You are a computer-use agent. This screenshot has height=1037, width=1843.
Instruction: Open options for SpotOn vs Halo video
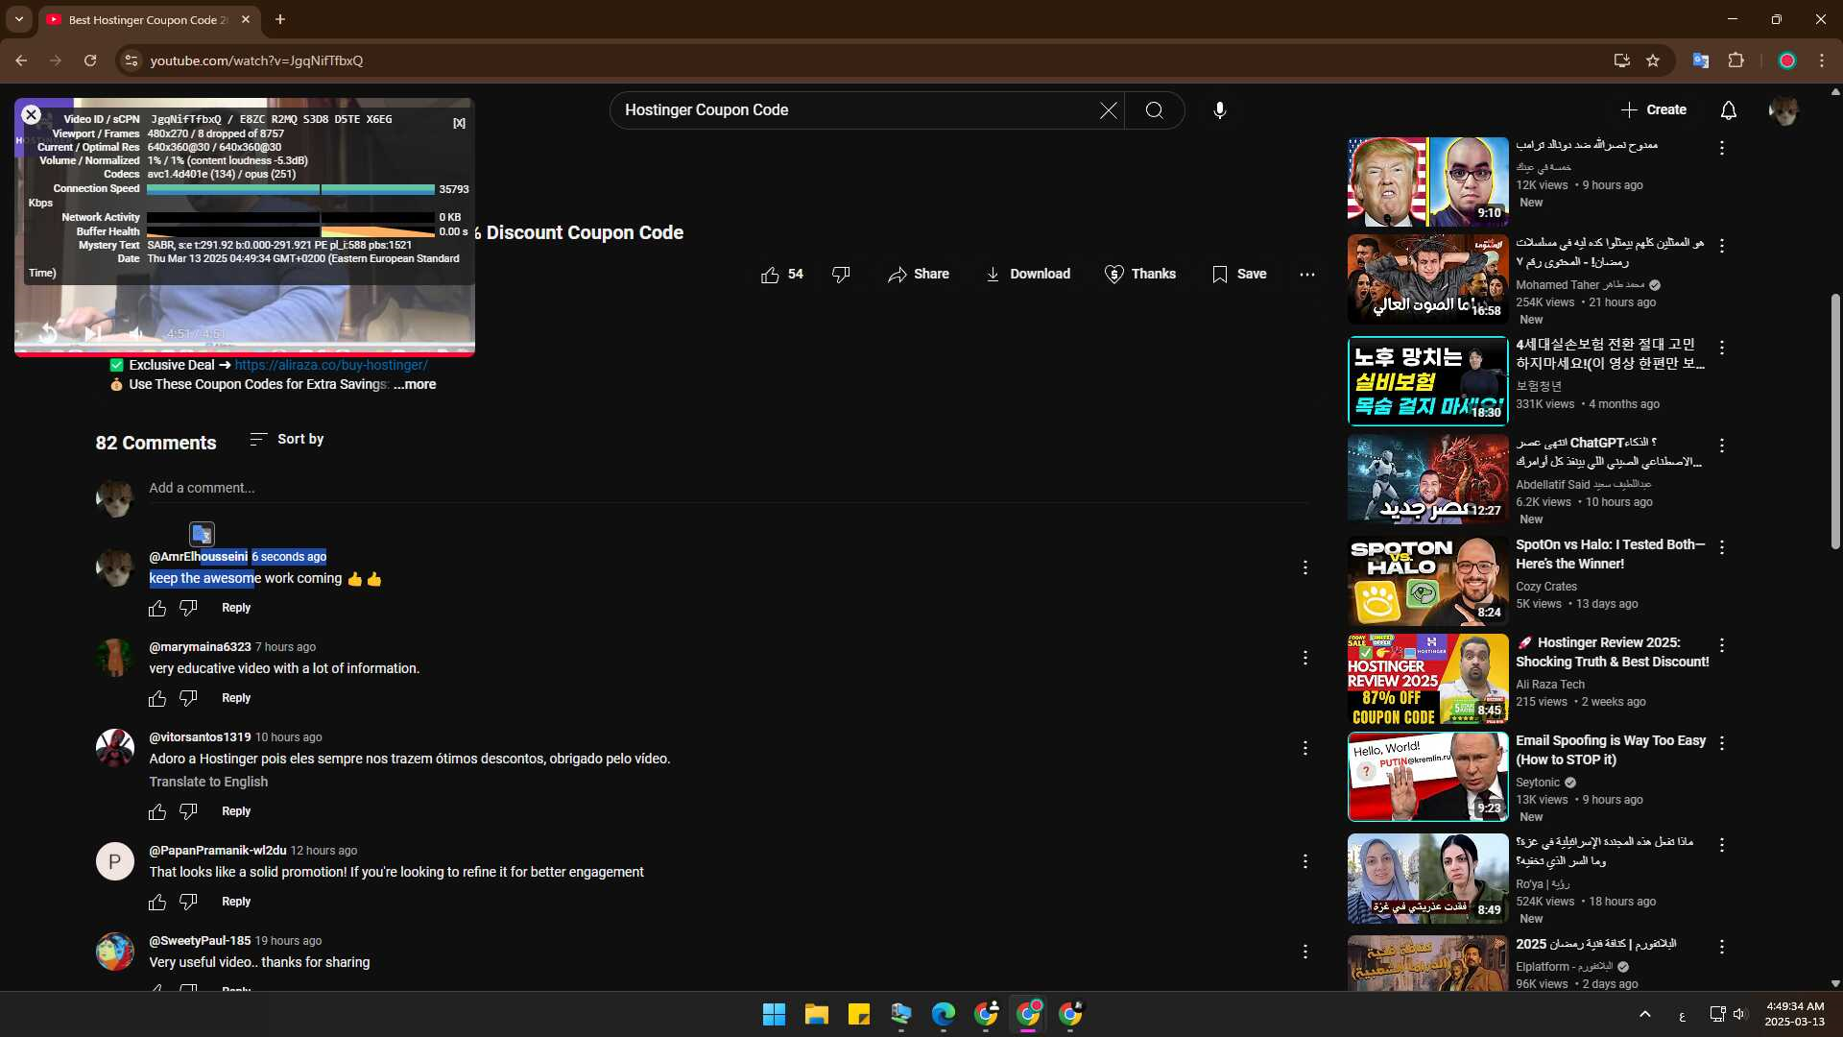[1722, 547]
